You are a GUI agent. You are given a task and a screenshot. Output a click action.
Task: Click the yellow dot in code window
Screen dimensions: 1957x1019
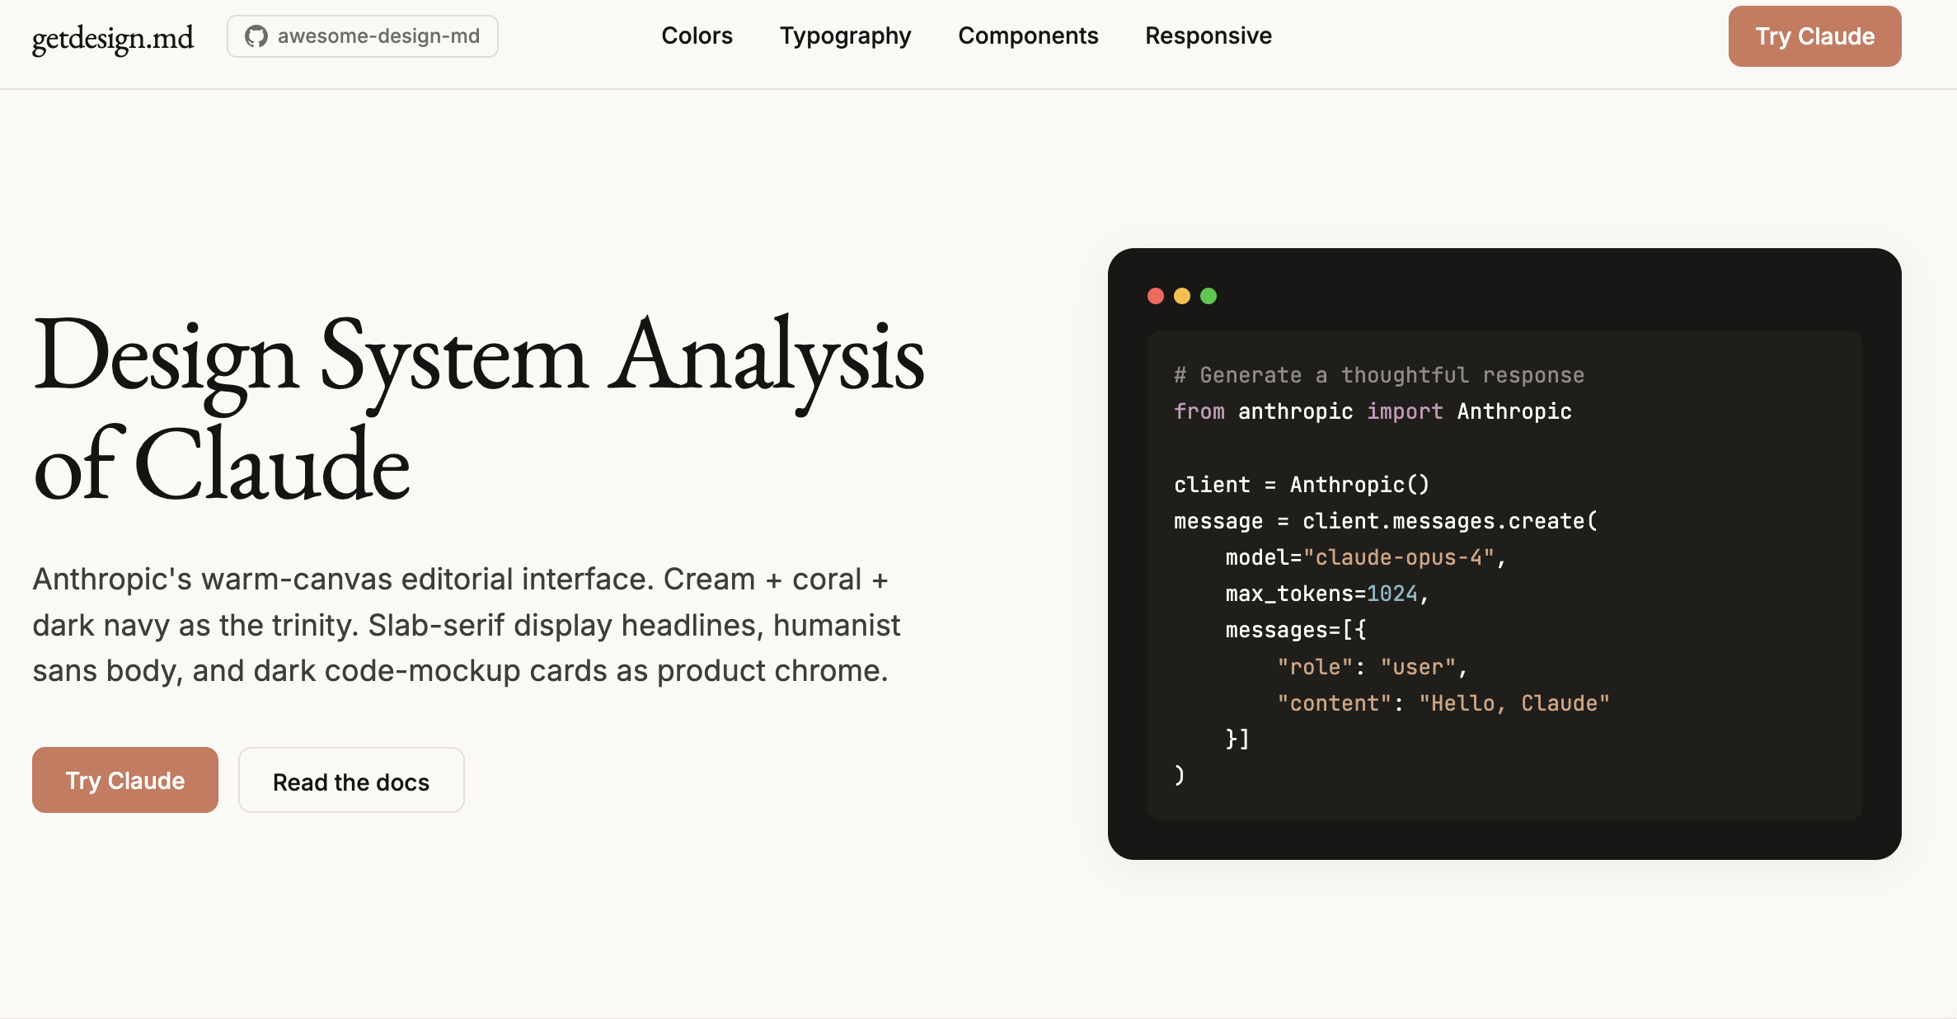[x=1182, y=296]
